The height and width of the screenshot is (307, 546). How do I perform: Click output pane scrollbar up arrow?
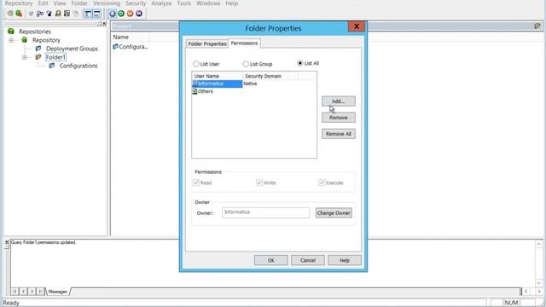pos(538,244)
